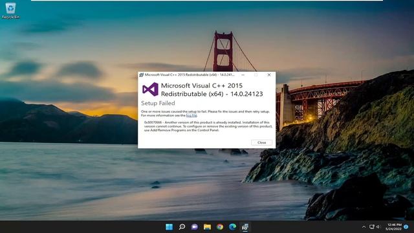This screenshot has height=233, width=414.
Task: Open the blue notification badge in the tray
Action: click(x=406, y=227)
